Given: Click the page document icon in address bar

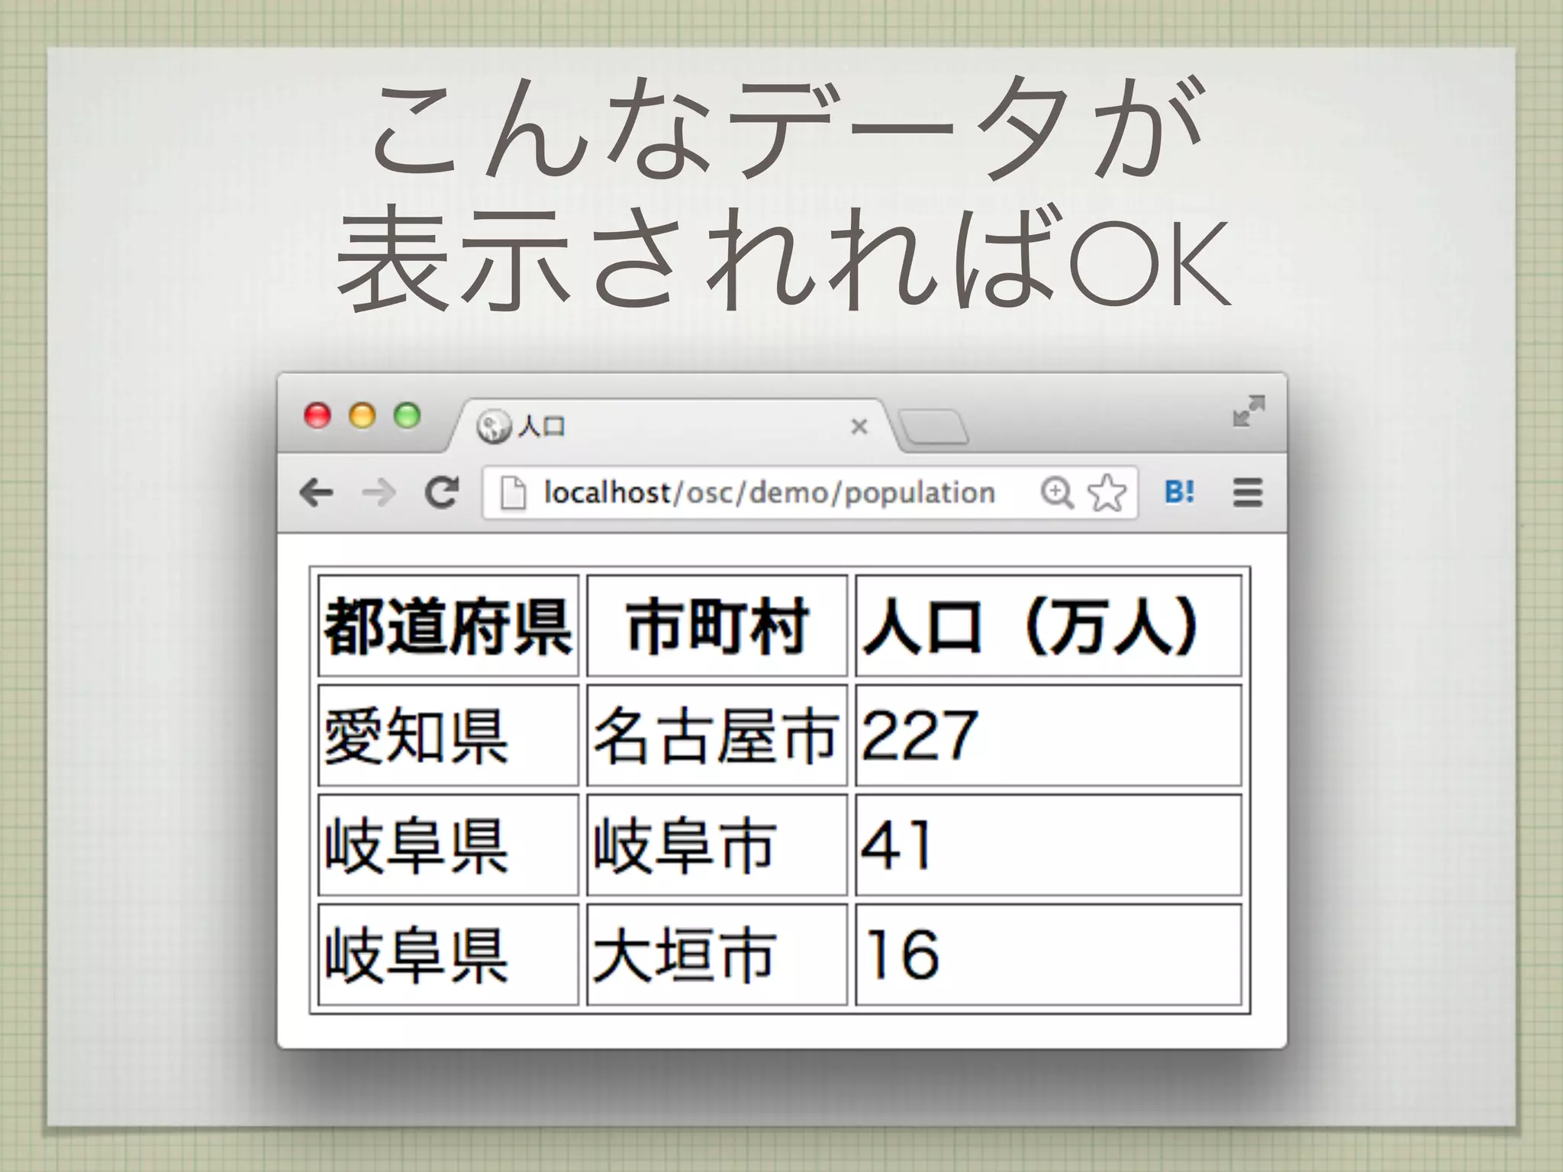Looking at the screenshot, I should pyautogui.click(x=513, y=493).
